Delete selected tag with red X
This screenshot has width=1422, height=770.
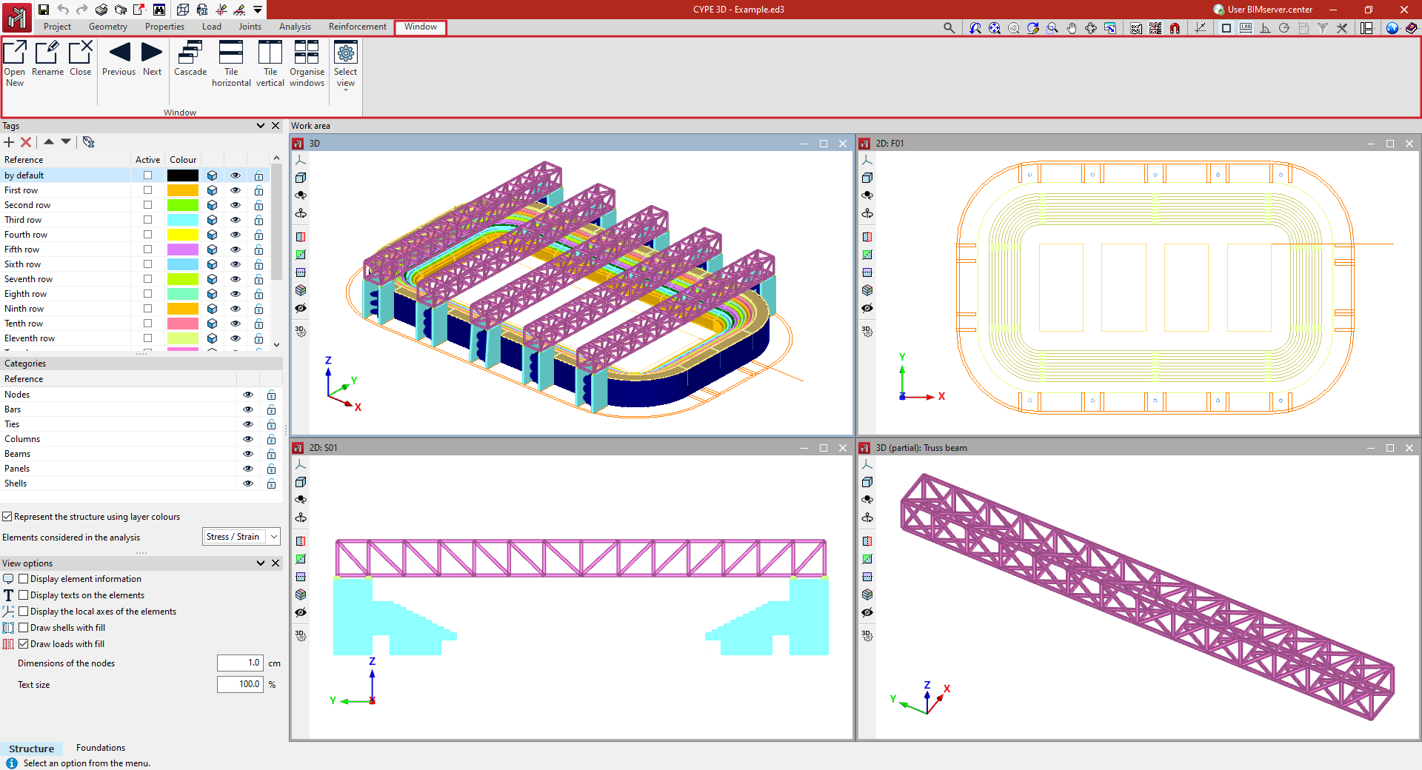pyautogui.click(x=26, y=142)
